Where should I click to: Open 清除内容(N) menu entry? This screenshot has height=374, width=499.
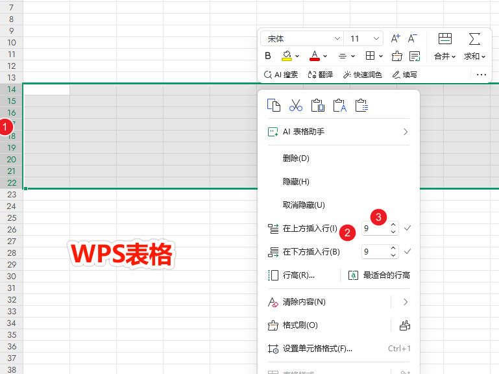click(x=304, y=302)
